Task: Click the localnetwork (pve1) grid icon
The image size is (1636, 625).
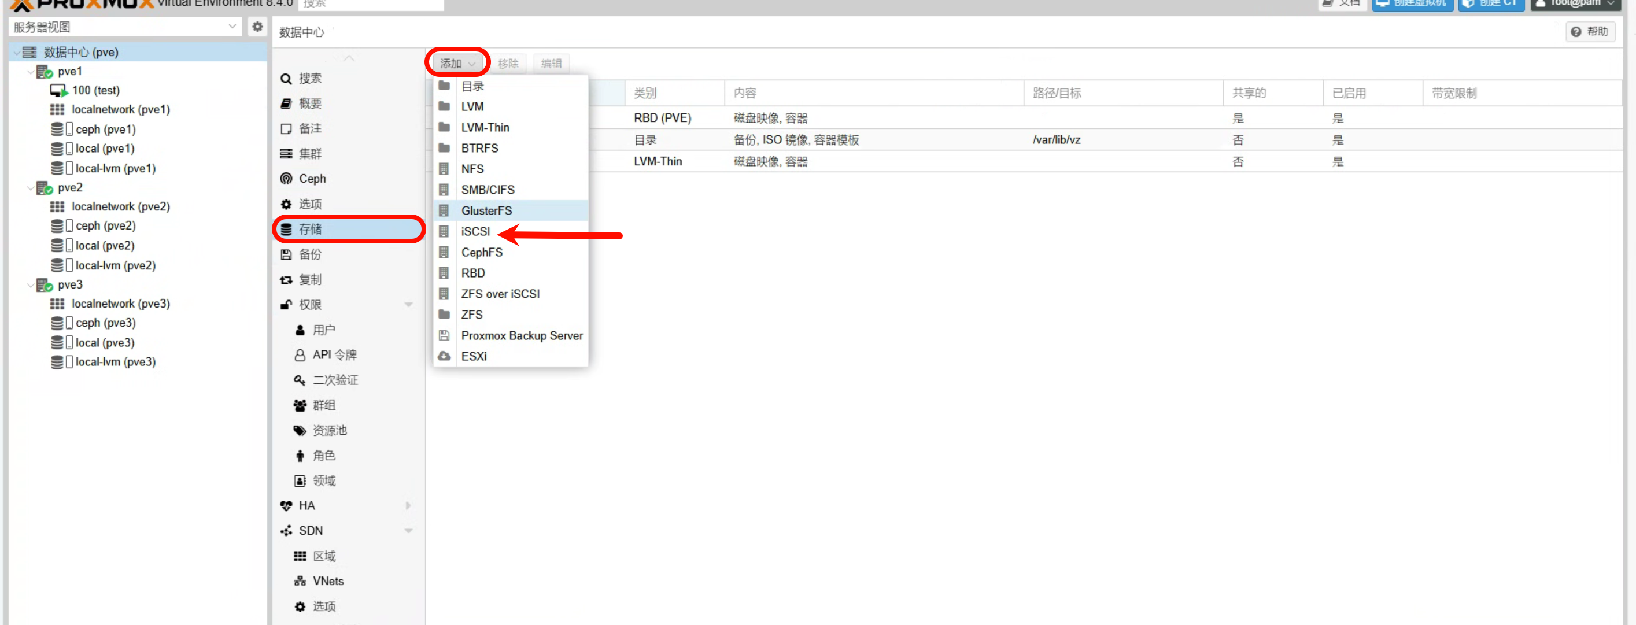Action: [x=57, y=109]
